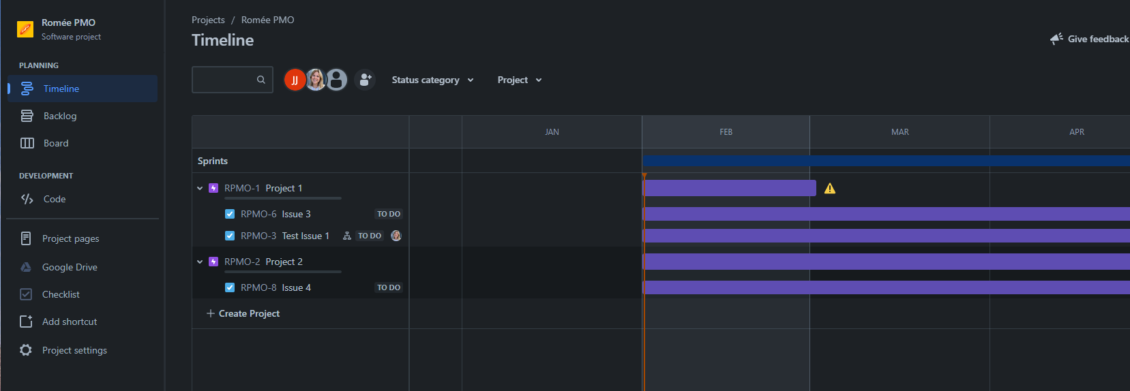The image size is (1130, 391).
Task: Open Board from the sidebar
Action: pos(83,143)
